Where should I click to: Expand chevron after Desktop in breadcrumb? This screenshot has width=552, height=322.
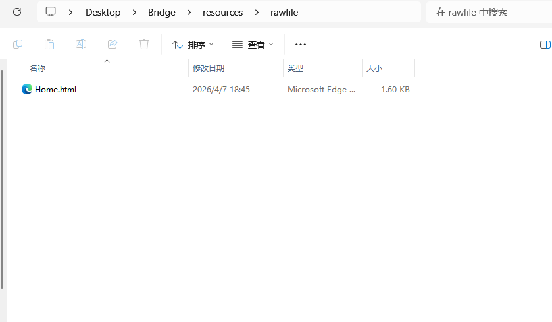[134, 13]
